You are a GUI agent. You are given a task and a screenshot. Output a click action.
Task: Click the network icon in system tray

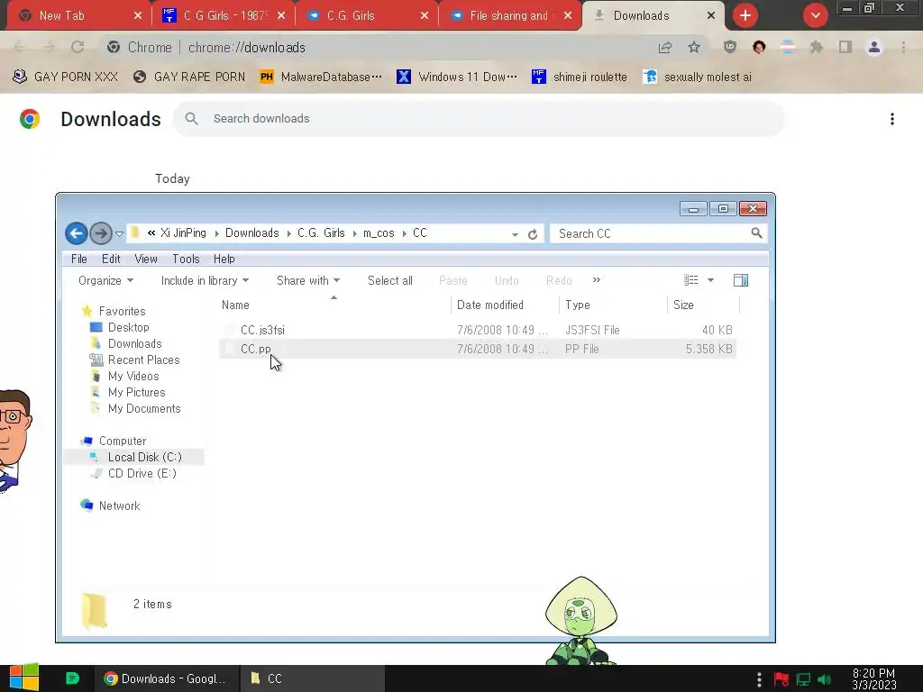pos(803,679)
